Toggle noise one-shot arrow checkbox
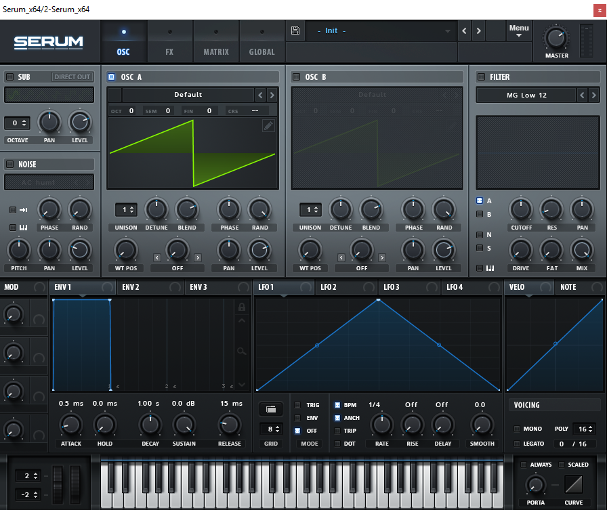607x510 pixels. [13, 210]
